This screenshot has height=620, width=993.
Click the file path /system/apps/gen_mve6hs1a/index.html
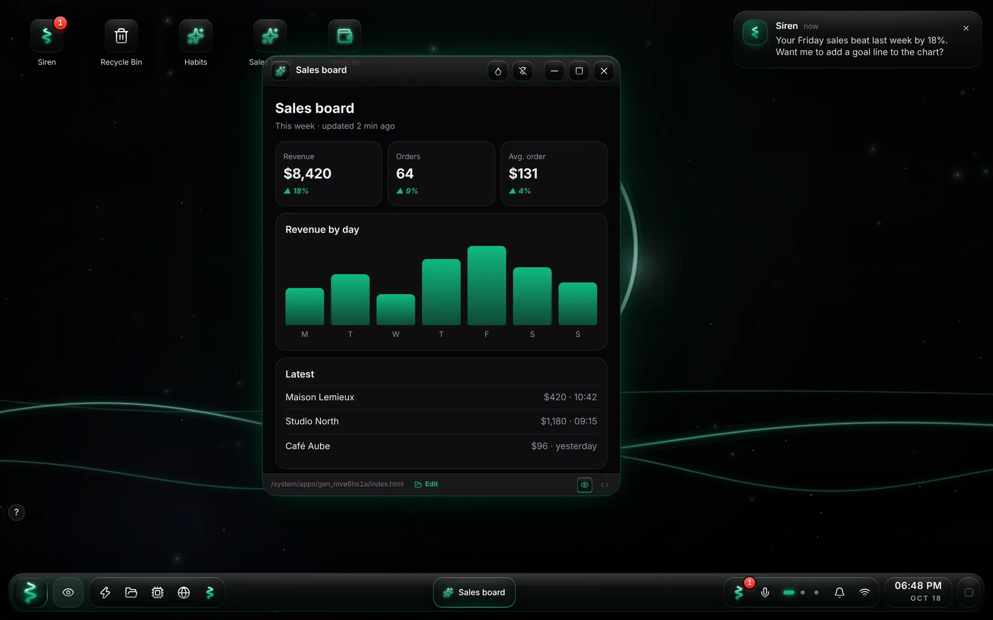337,484
